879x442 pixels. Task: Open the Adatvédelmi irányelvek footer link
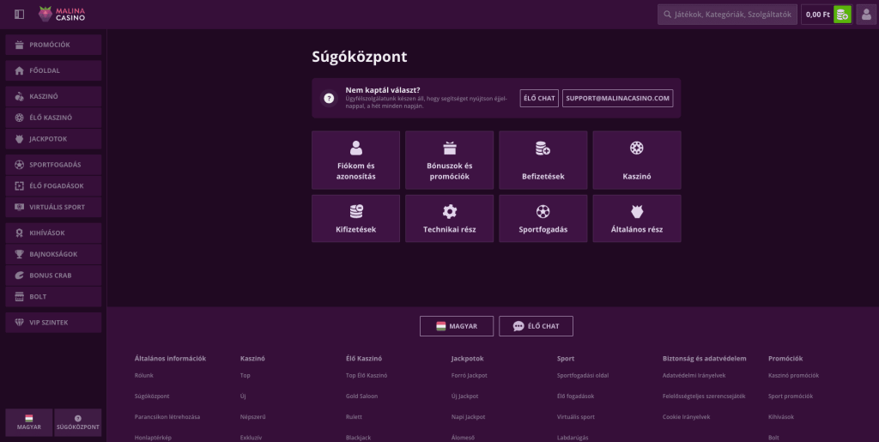coord(694,375)
